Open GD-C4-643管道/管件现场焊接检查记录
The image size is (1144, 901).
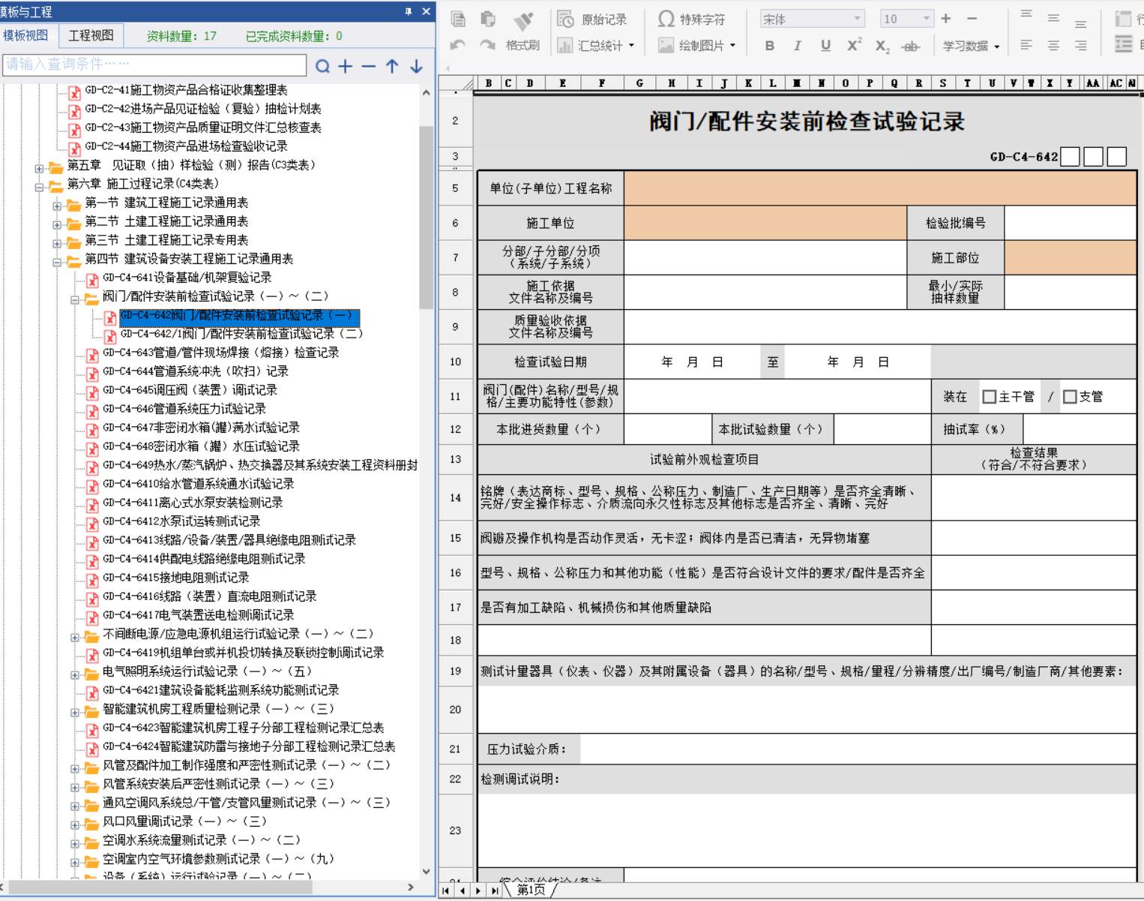220,353
